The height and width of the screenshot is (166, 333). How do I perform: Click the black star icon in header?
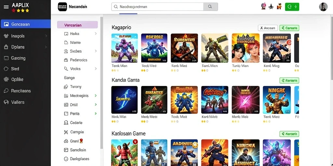(x=271, y=7)
